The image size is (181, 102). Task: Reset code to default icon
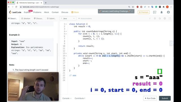(x=160, y=18)
